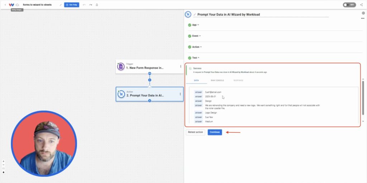This screenshot has width=367, height=183.
Task: Open the notifications bell
Action: coord(97,5)
